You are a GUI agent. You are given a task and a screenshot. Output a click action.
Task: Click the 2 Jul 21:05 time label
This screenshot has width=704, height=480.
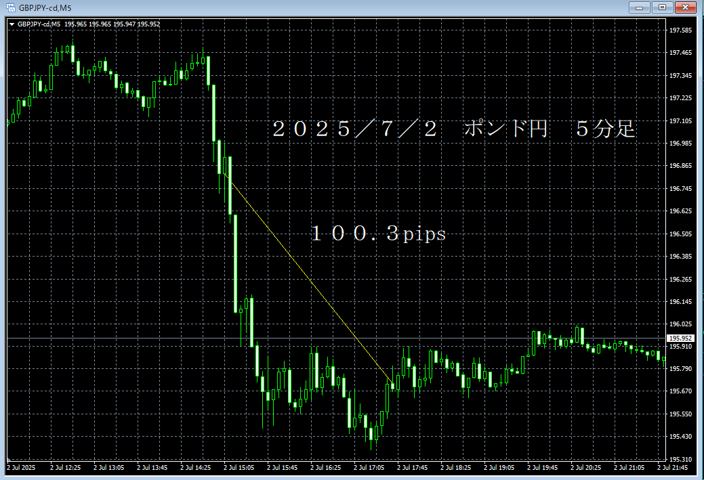[629, 467]
